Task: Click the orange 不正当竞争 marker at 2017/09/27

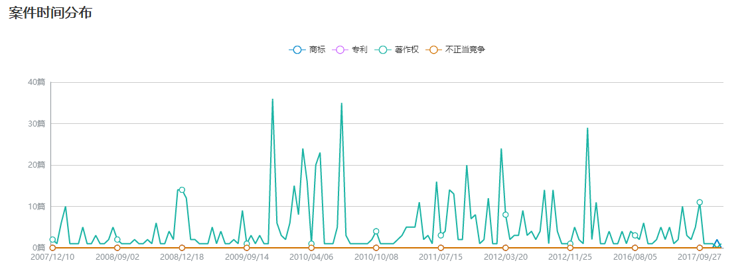Action: (x=700, y=248)
